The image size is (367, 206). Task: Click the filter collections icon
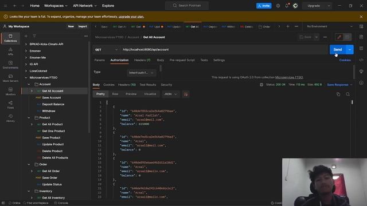[x=34, y=36]
